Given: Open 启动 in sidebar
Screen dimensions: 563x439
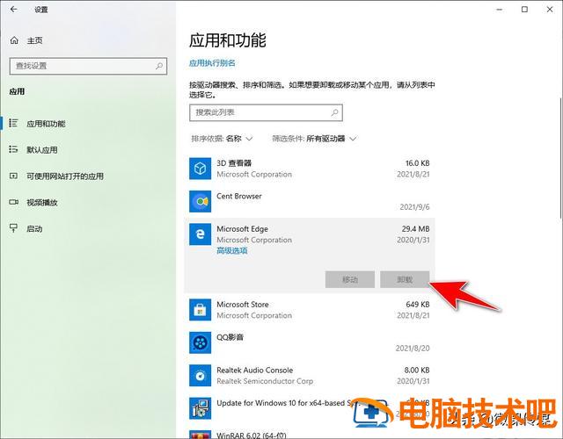Looking at the screenshot, I should (34, 228).
